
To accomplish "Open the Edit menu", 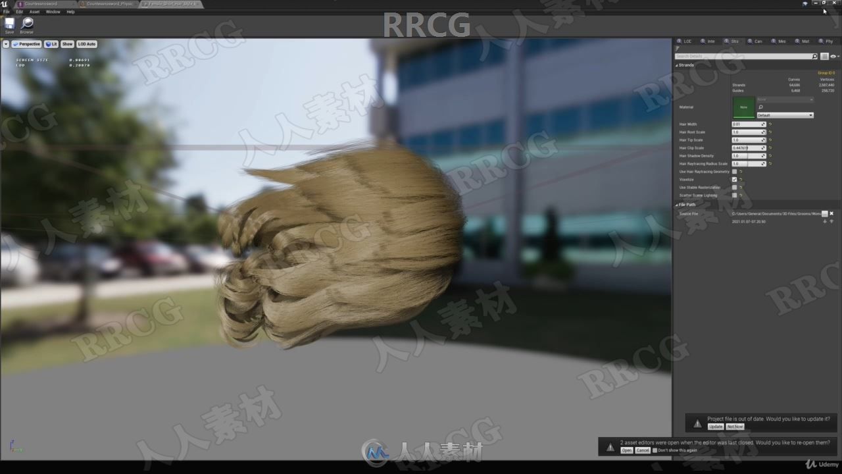I will [x=20, y=12].
